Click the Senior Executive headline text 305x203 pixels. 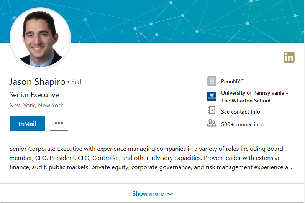34,95
